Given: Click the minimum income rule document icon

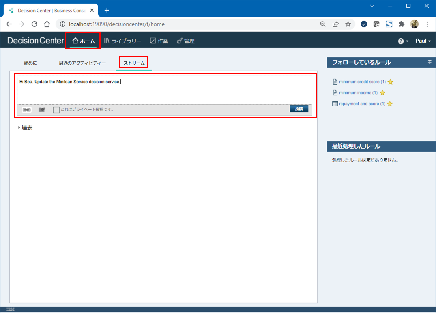Looking at the screenshot, I should coord(335,93).
